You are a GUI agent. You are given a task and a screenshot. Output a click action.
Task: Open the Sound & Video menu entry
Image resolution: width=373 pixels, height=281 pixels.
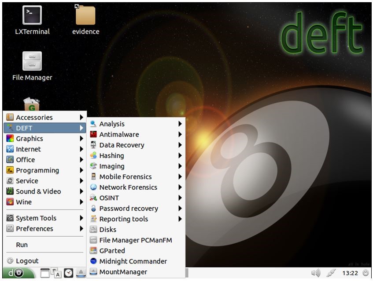45,191
